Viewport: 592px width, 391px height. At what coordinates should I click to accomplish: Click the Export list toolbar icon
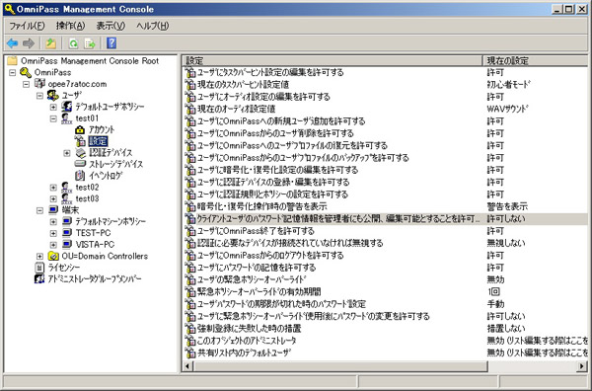[90, 43]
